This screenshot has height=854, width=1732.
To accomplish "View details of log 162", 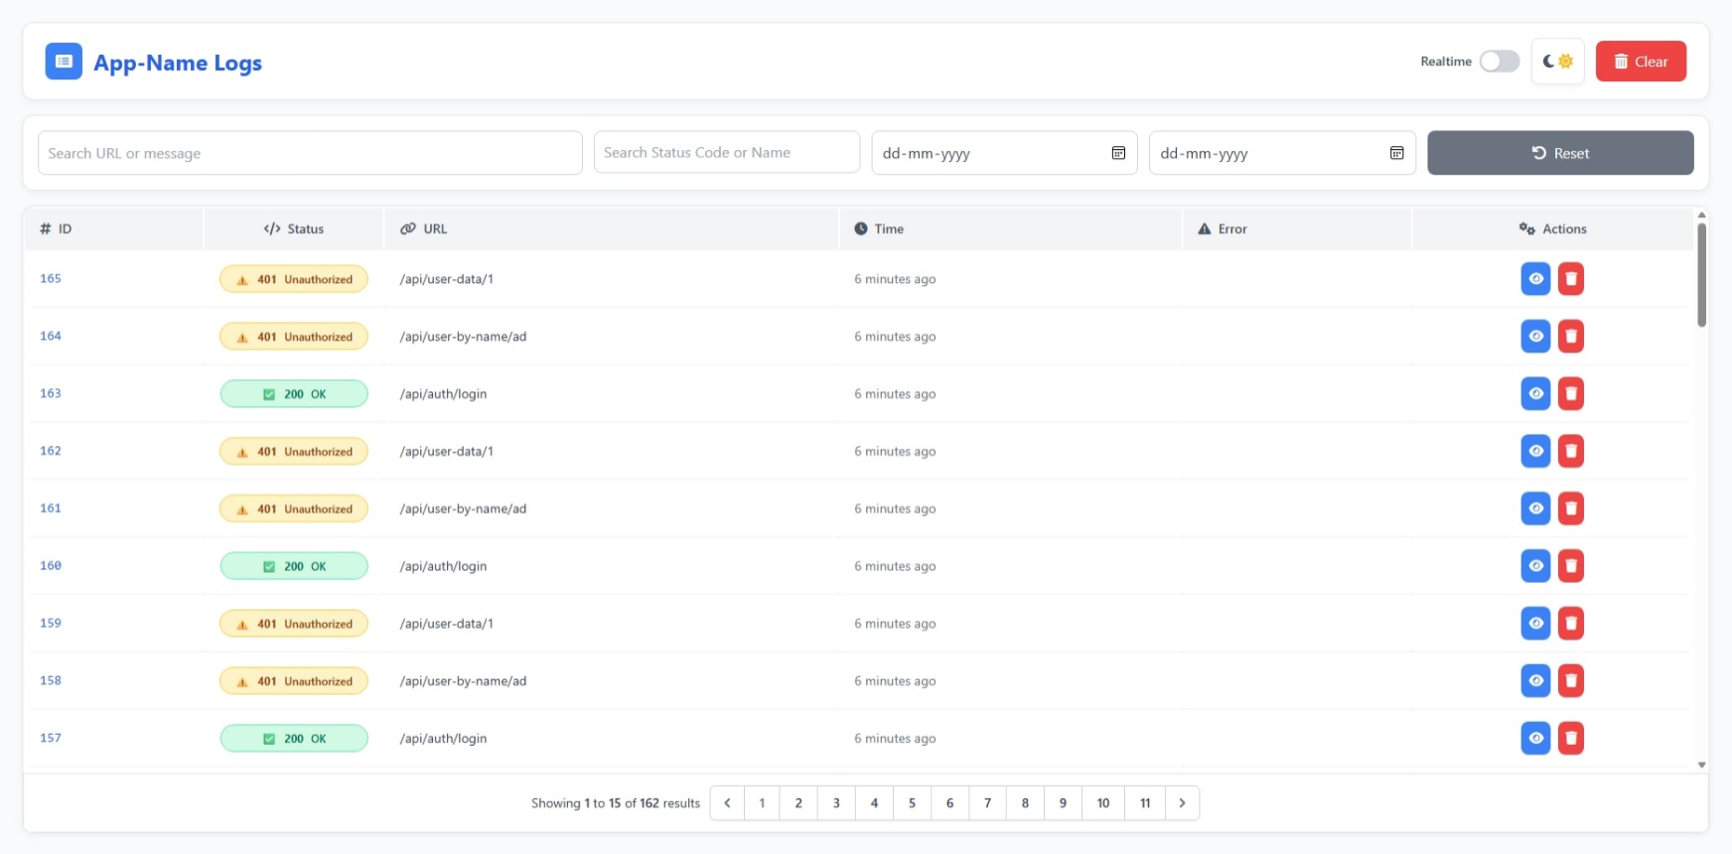I will (1535, 451).
